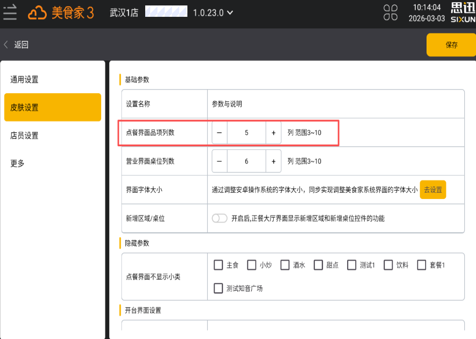Viewport: 476px width, 339px height.
Task: Click the back arrow 返回
Action: (16, 45)
